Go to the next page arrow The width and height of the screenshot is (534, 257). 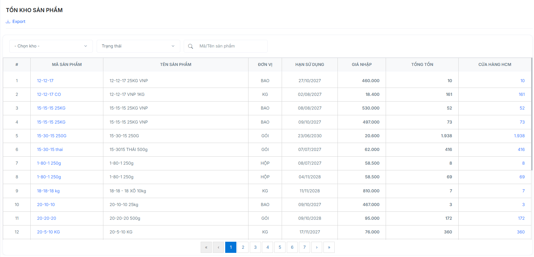tap(317, 247)
